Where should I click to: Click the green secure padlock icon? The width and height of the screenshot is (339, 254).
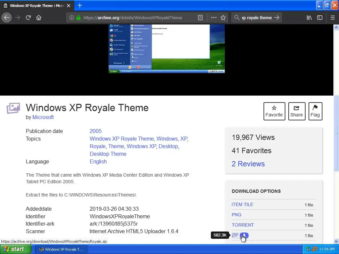[x=78, y=18]
